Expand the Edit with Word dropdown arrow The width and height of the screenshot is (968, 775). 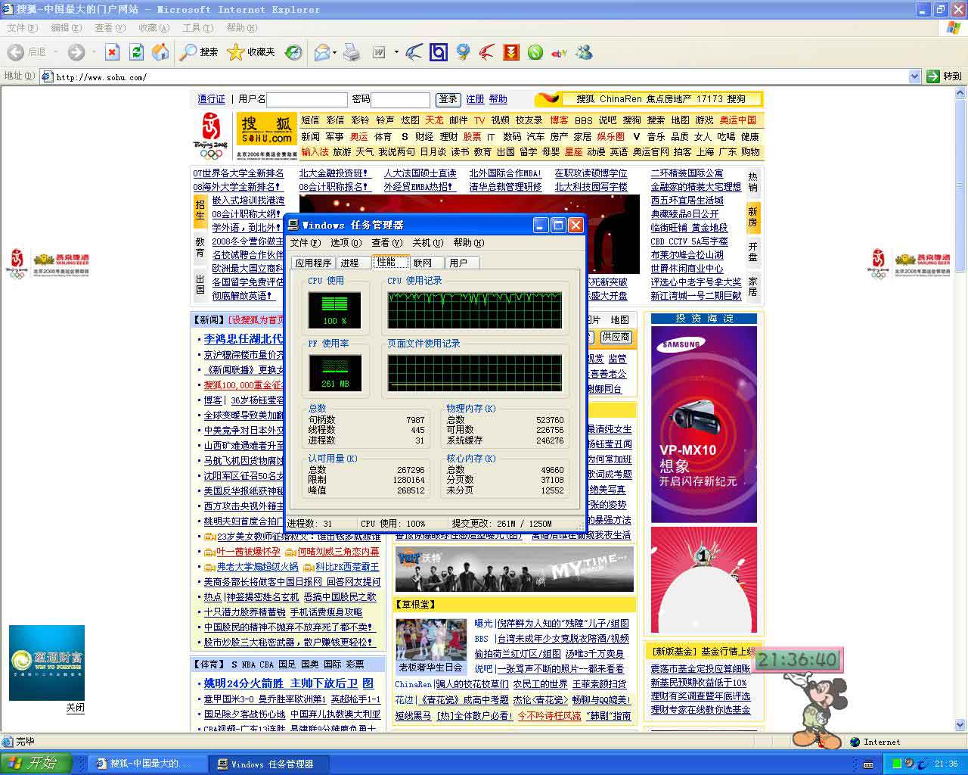tap(396, 52)
